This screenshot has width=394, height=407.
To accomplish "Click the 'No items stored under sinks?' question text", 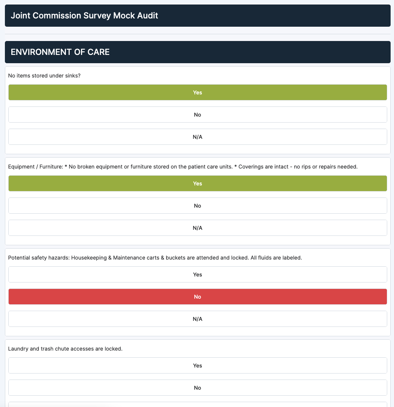I will (44, 76).
